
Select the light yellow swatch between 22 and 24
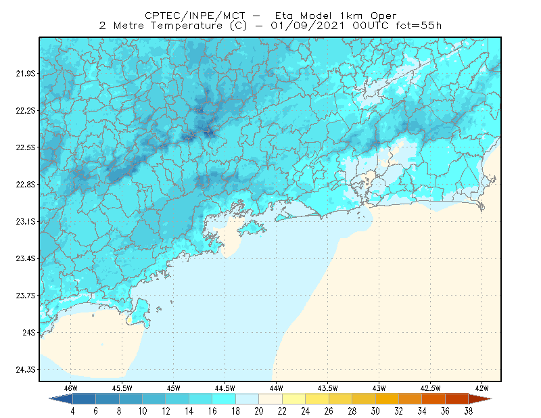coord(293,399)
